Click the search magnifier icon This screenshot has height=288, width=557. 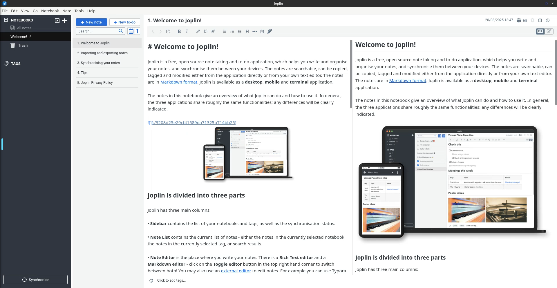click(121, 31)
